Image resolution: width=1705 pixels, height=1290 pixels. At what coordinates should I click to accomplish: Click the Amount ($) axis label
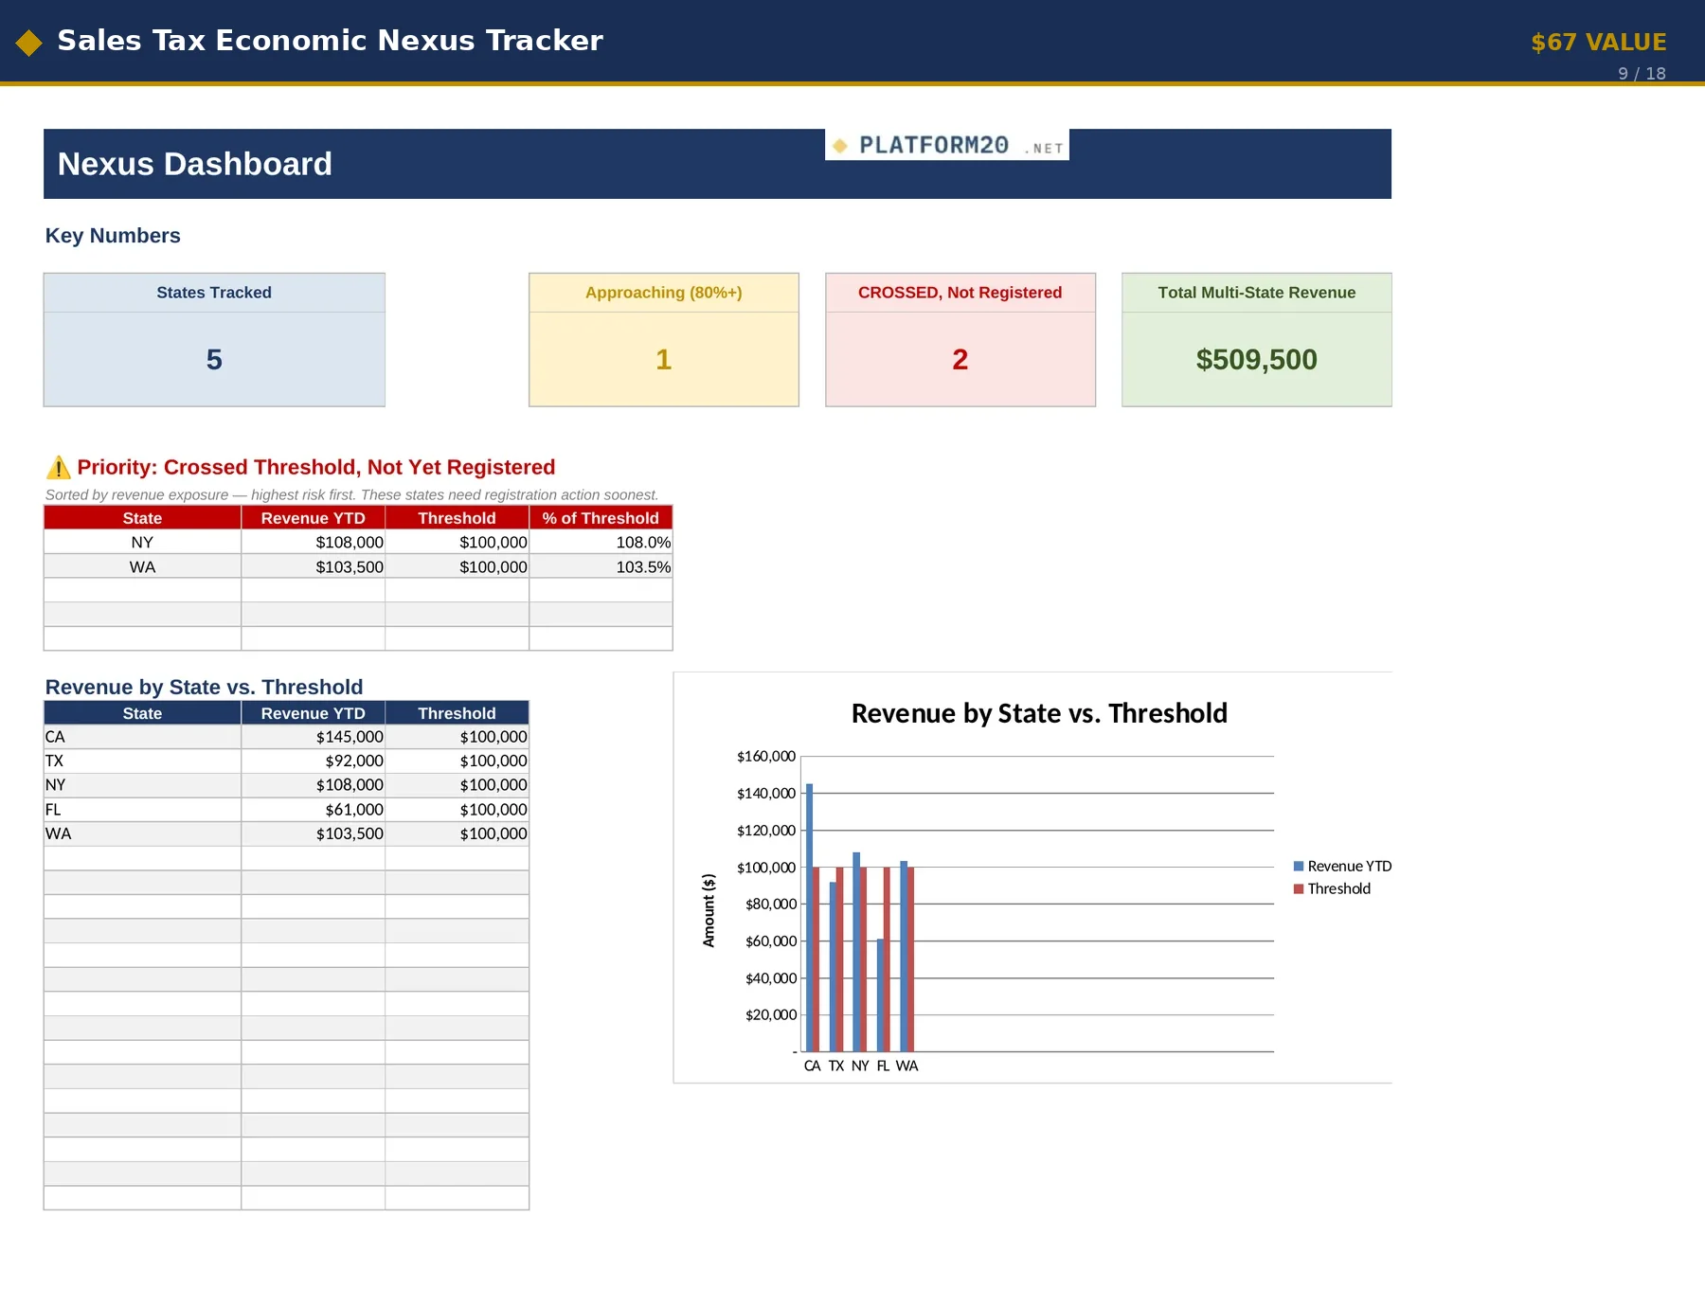pyautogui.click(x=709, y=910)
